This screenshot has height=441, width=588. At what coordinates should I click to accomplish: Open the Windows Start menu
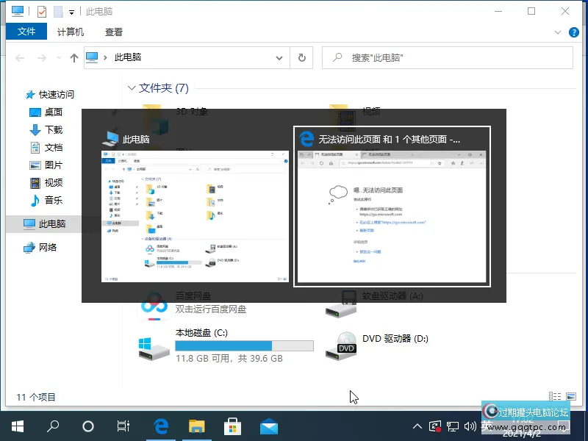pos(18,426)
